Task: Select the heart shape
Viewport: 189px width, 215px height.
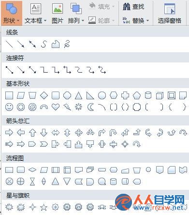Action: 56,107
